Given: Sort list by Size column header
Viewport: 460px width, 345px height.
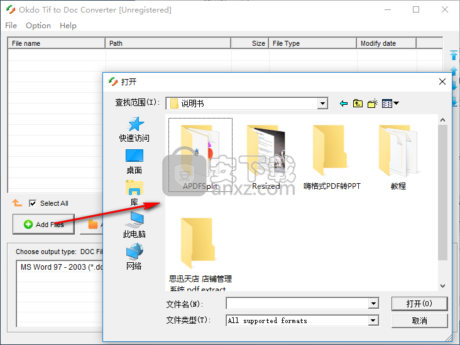Looking at the screenshot, I should [x=249, y=43].
